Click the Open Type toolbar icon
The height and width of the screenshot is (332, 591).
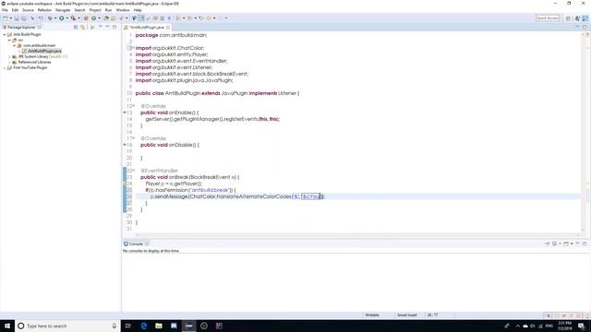click(x=106, y=18)
